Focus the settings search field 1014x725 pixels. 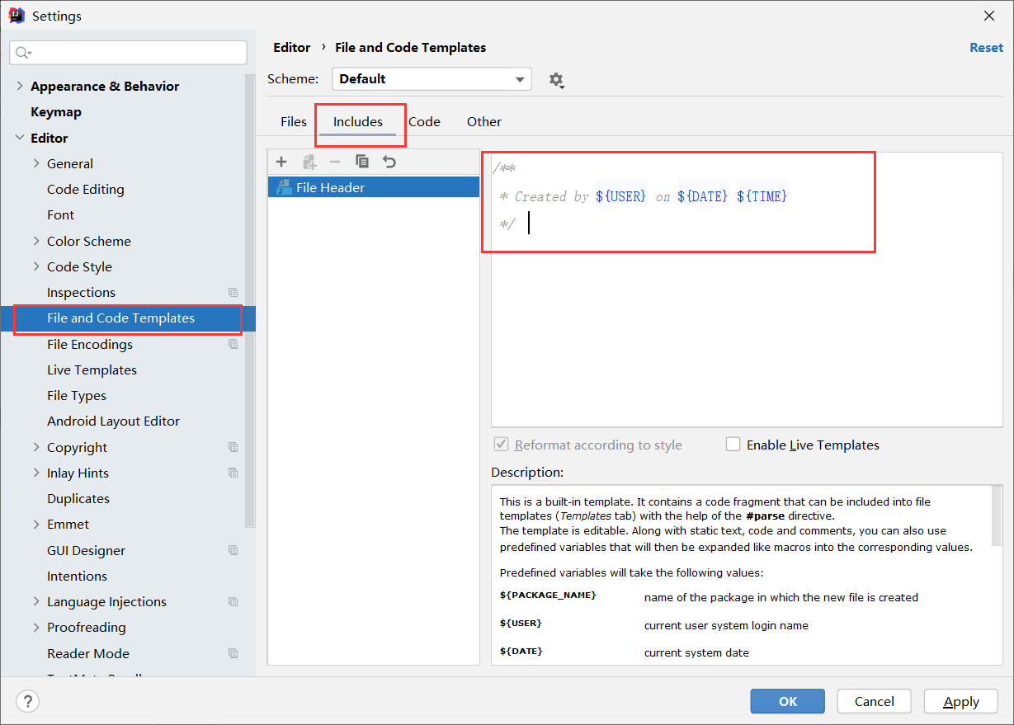coord(129,53)
